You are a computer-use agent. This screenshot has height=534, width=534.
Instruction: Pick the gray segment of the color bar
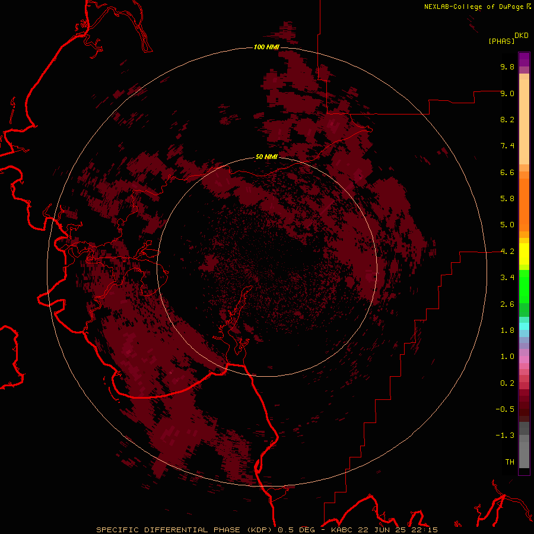click(x=524, y=454)
